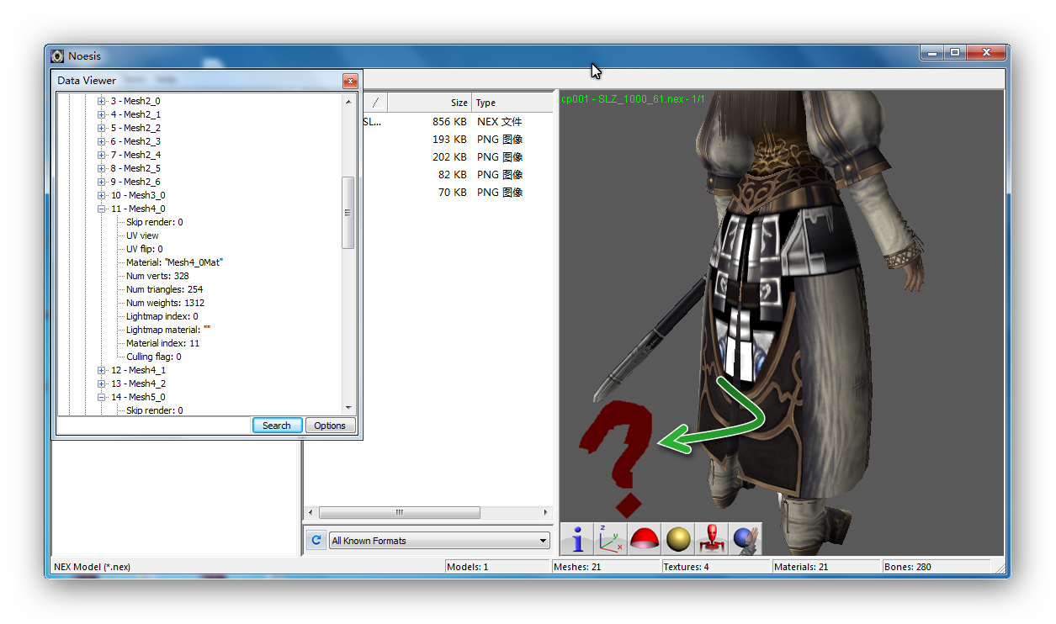Click the Noesis app icon in title bar
This screenshot has width=1056, height=624.
coord(57,56)
